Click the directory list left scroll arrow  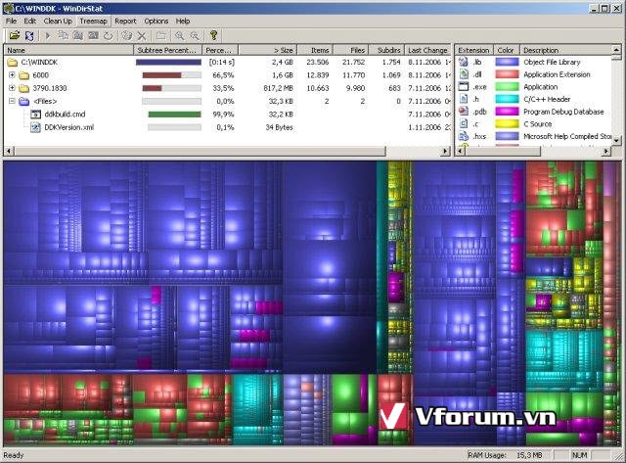[x=9, y=151]
